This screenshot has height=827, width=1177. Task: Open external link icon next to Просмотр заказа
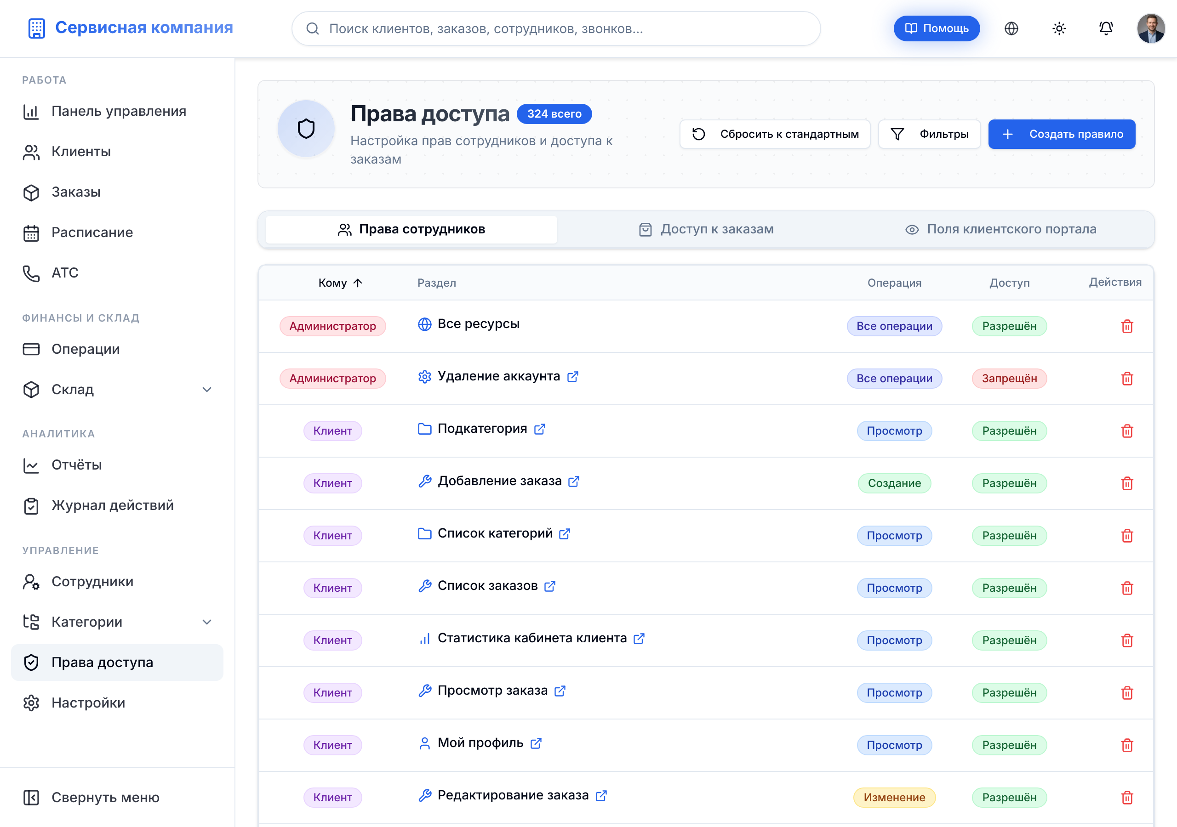pyautogui.click(x=560, y=691)
